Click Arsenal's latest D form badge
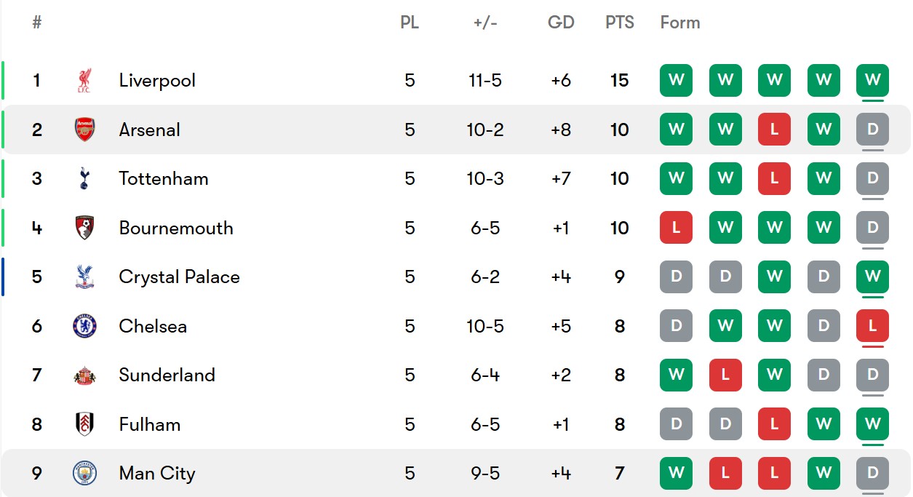Viewport: 913px width, 497px height. point(872,130)
